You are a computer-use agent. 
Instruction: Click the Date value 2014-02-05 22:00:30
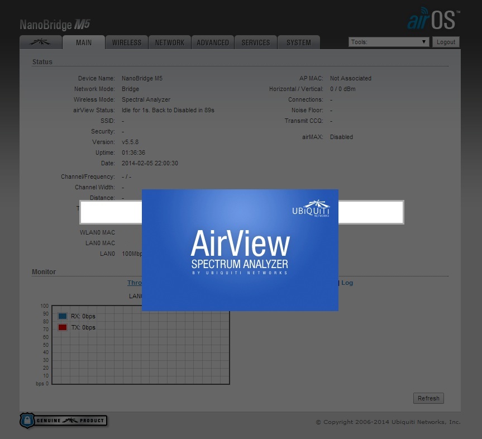click(x=150, y=163)
